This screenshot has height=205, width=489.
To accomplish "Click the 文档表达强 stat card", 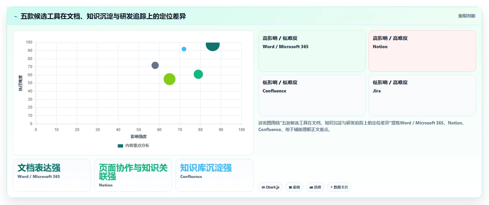I will tap(52, 175).
